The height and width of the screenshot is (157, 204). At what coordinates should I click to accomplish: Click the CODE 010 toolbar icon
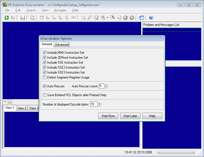pos(42,18)
